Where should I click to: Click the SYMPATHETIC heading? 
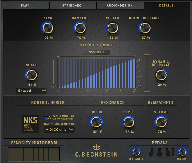point(161,103)
